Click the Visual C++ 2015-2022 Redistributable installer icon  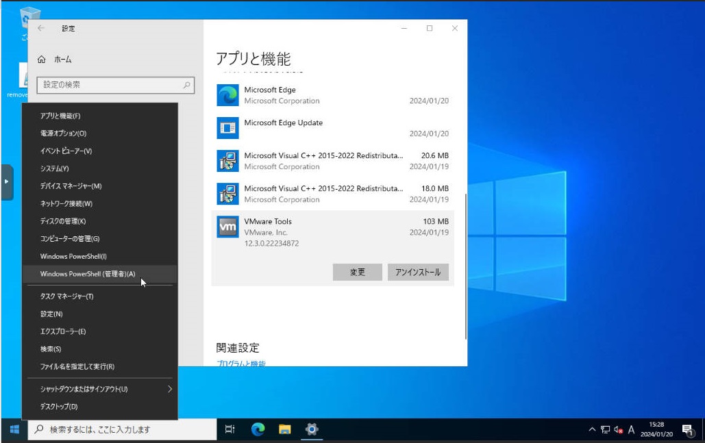coord(227,160)
